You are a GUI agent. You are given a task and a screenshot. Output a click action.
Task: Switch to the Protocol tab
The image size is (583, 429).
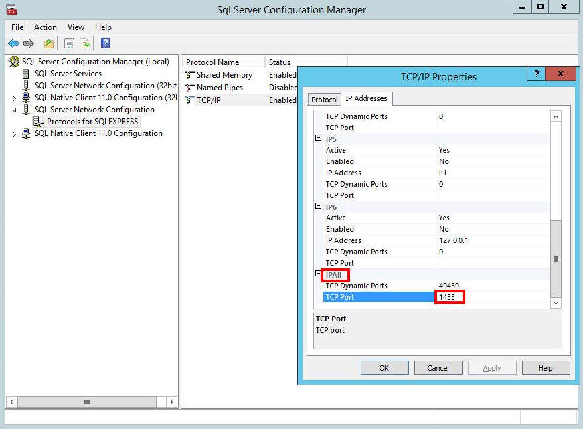click(x=324, y=99)
